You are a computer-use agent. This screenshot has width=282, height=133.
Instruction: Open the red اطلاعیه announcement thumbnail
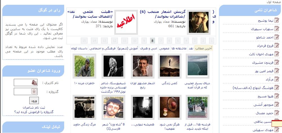point(126,22)
